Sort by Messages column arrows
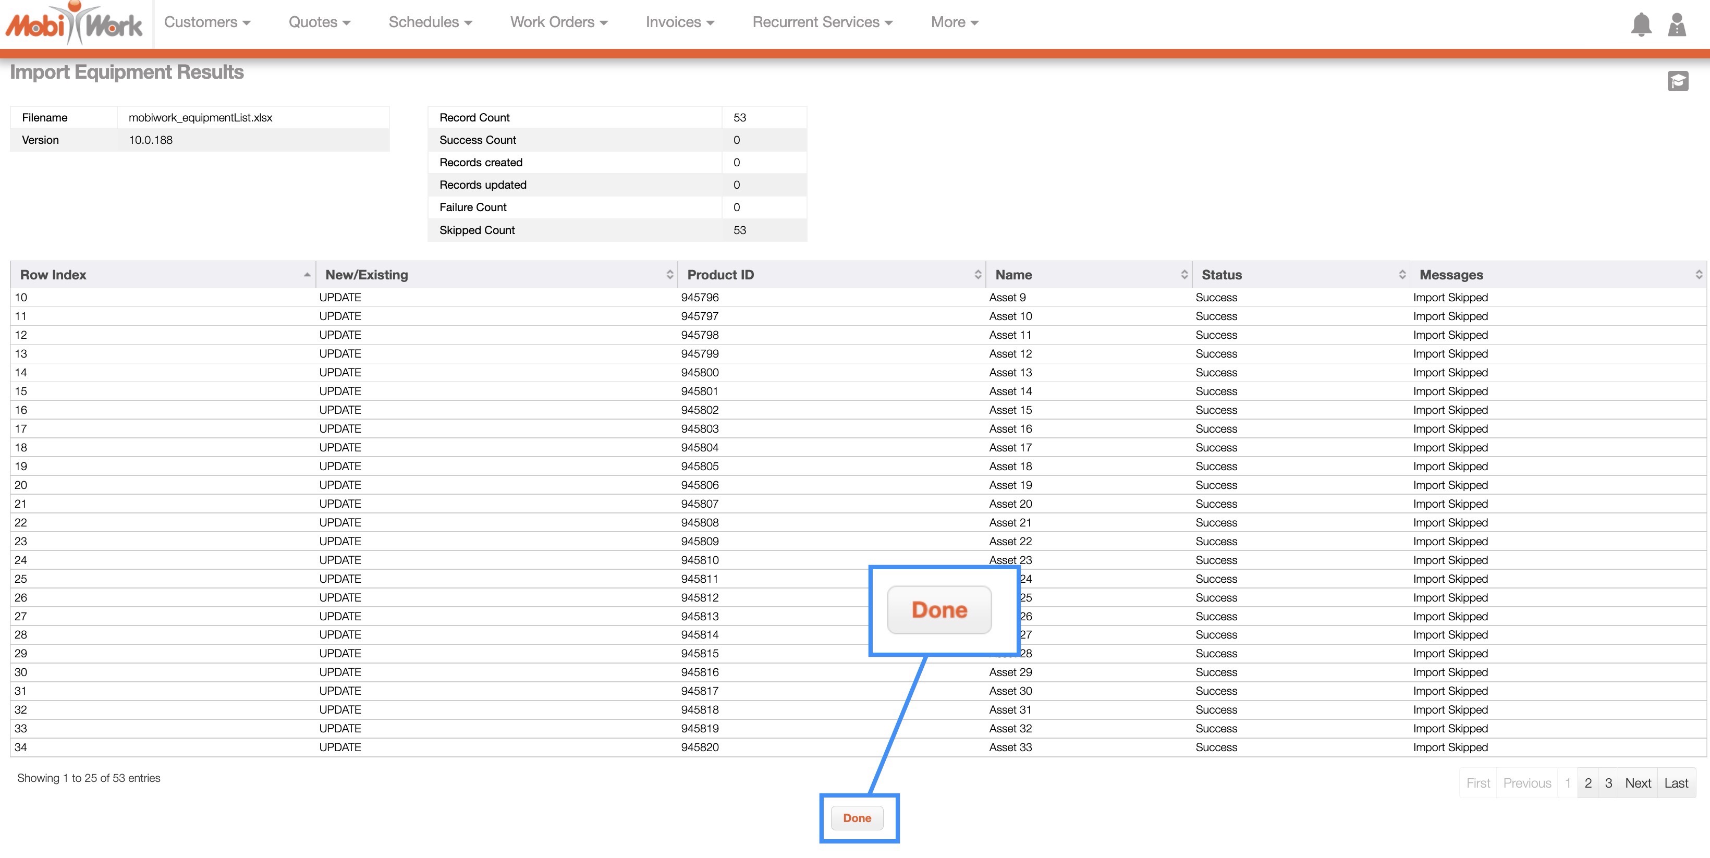 (x=1698, y=275)
